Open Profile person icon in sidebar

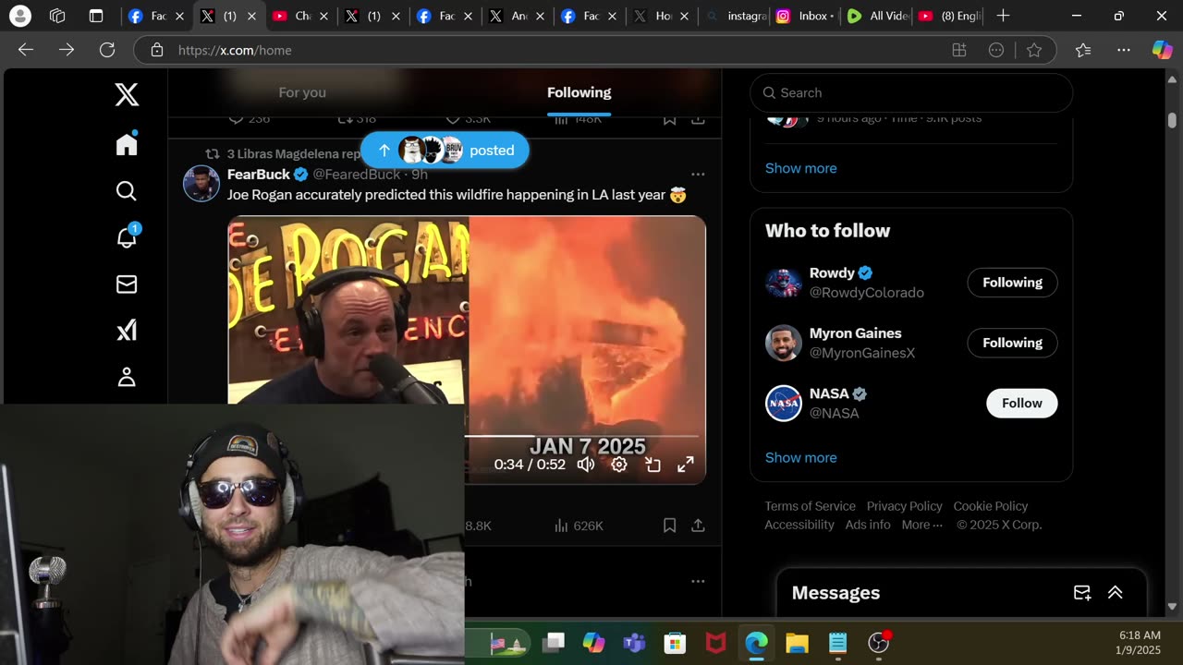[127, 377]
